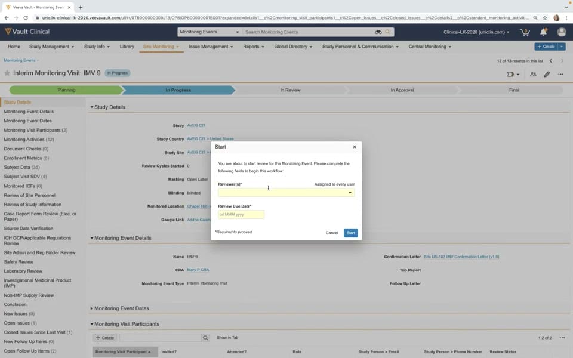This screenshot has height=358, width=573.
Task: Go to Monitoring Activities (12) section
Action: tap(29, 140)
